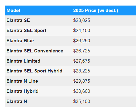Screen dimensions: 136x111
Task: Select the Elantra Blue model name
Action: 20,41
